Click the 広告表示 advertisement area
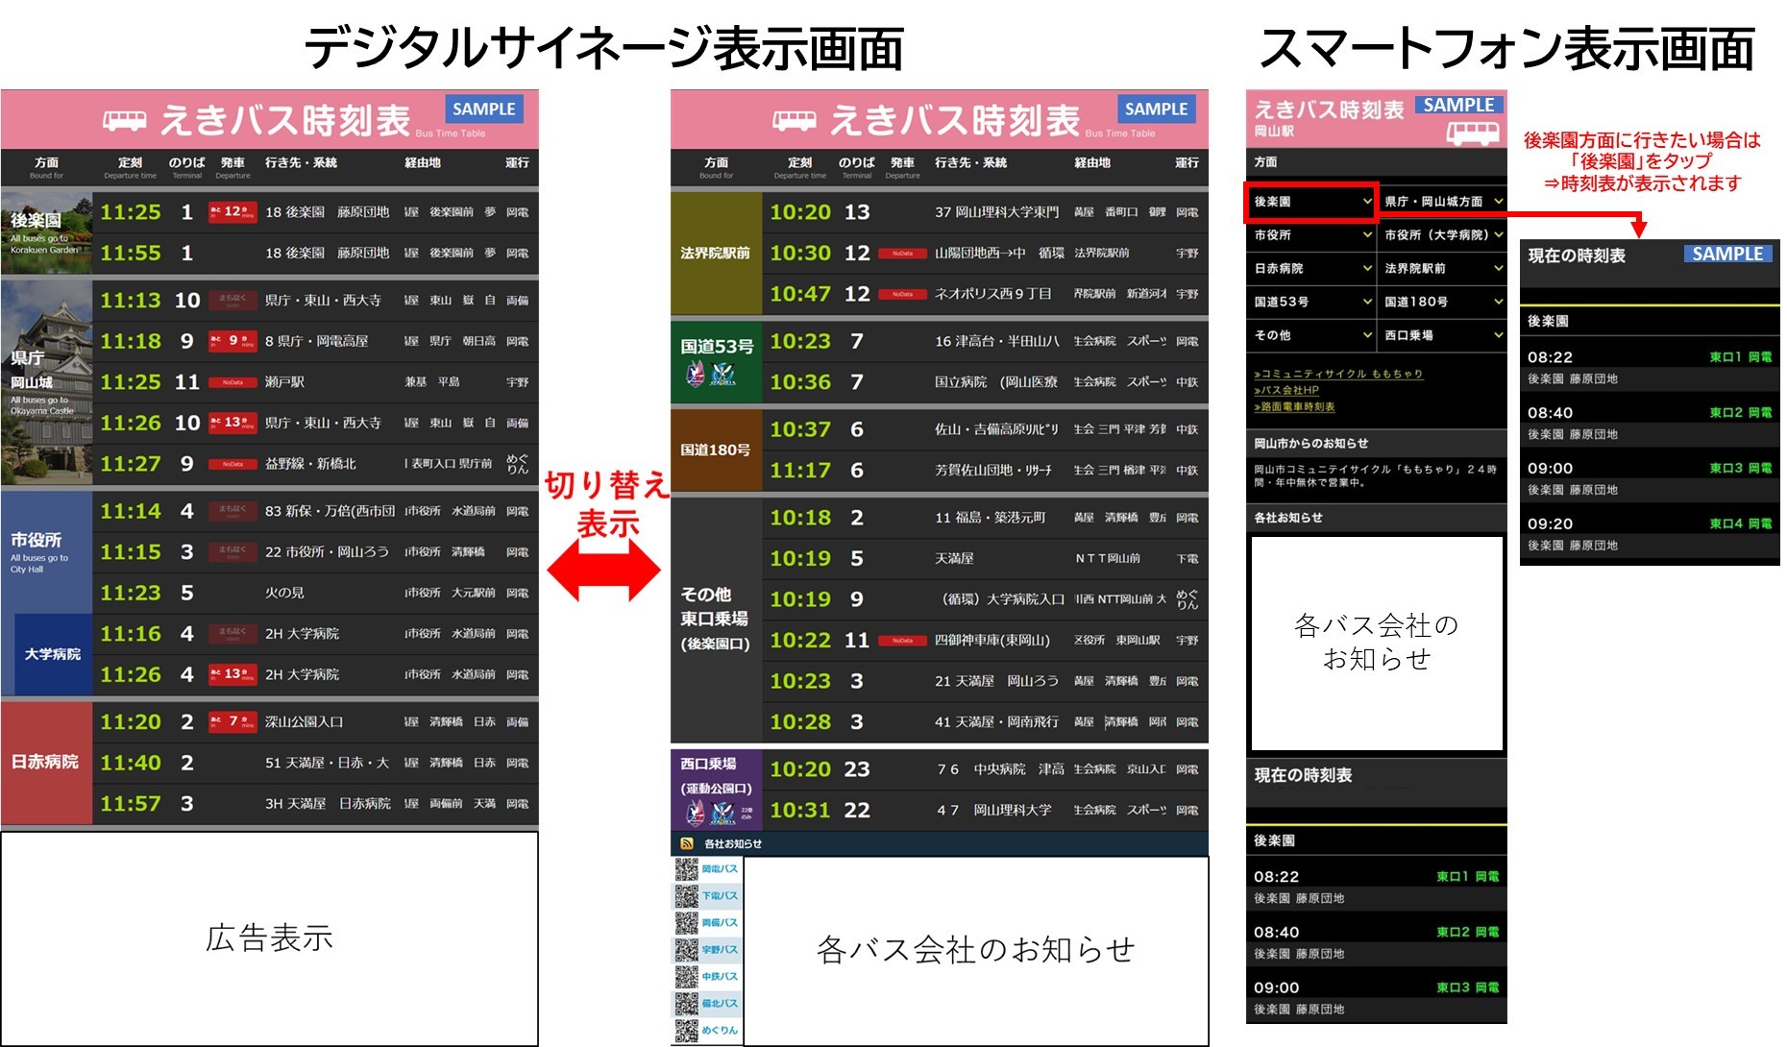The width and height of the screenshot is (1787, 1047). point(269,938)
